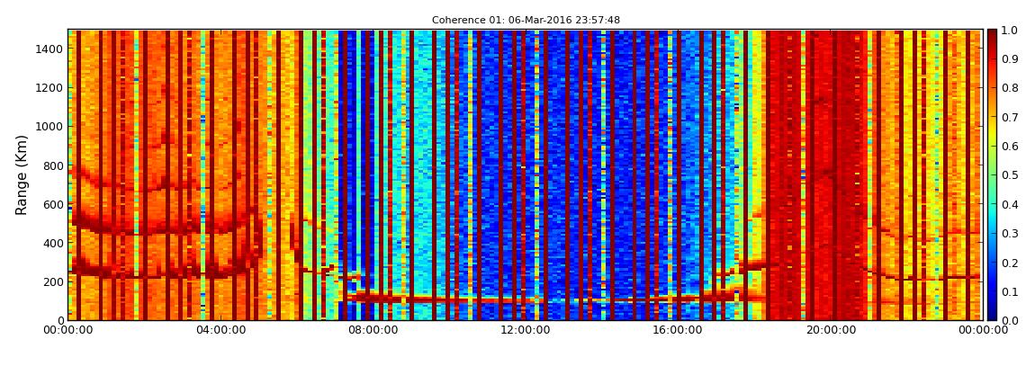Viewport: 1035px width, 366px height.
Task: Click the colorbar 0.6 tick label
Action: click(x=1011, y=147)
